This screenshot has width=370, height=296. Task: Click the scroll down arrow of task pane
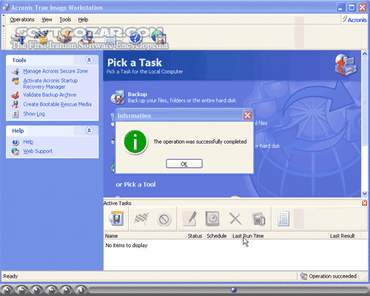[x=365, y=194]
